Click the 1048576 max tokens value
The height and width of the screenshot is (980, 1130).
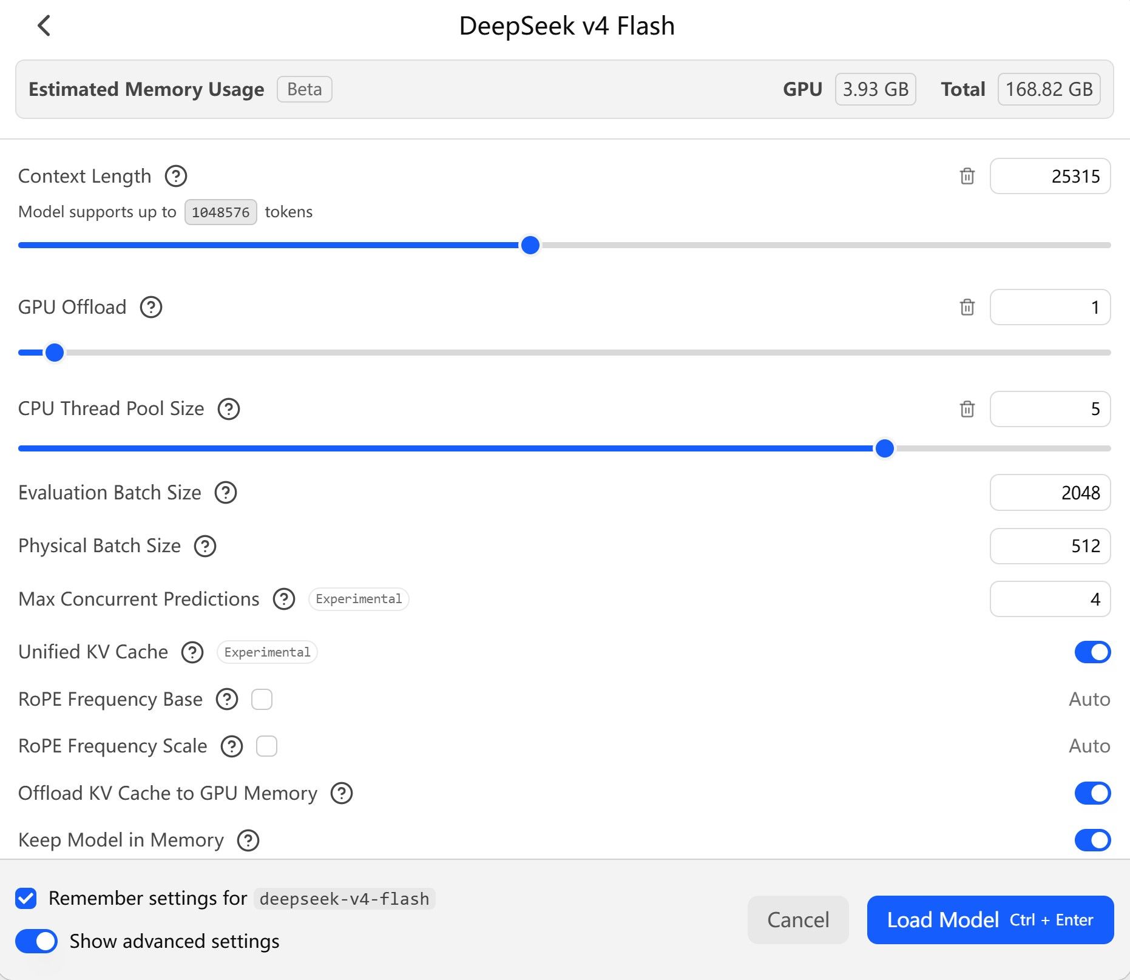point(221,212)
